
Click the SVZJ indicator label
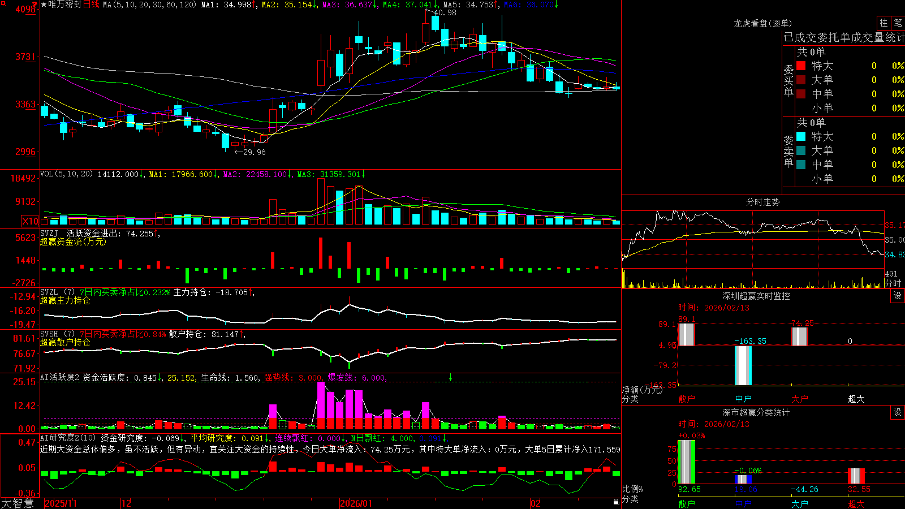pyautogui.click(x=49, y=233)
